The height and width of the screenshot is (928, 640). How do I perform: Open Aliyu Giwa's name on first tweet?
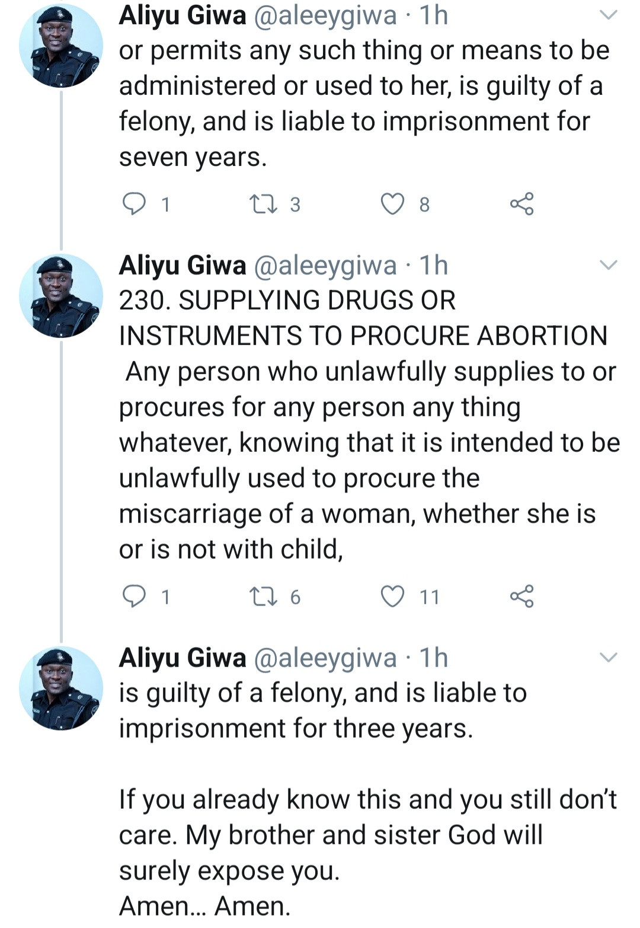(x=183, y=15)
